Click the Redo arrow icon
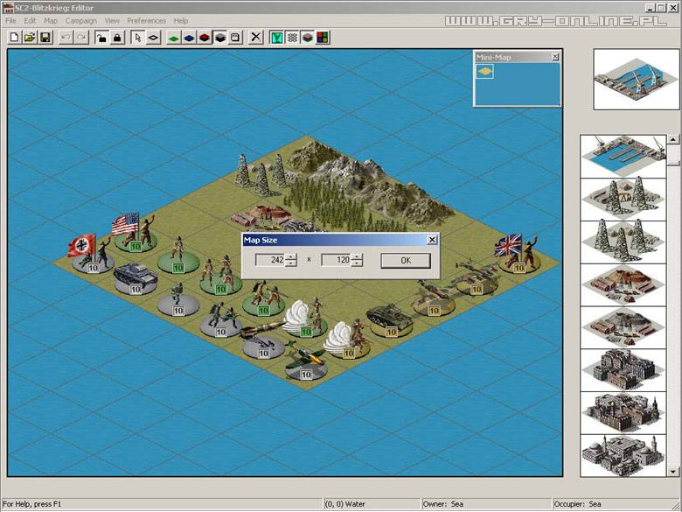The image size is (682, 512). [81, 38]
